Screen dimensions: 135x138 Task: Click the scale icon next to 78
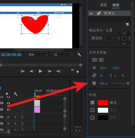click(x=94, y=75)
